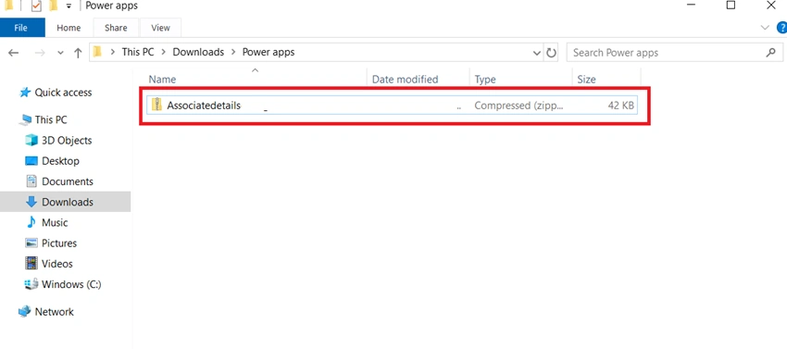The height and width of the screenshot is (349, 787).
Task: Click the This PC computer icon
Action: click(25, 120)
